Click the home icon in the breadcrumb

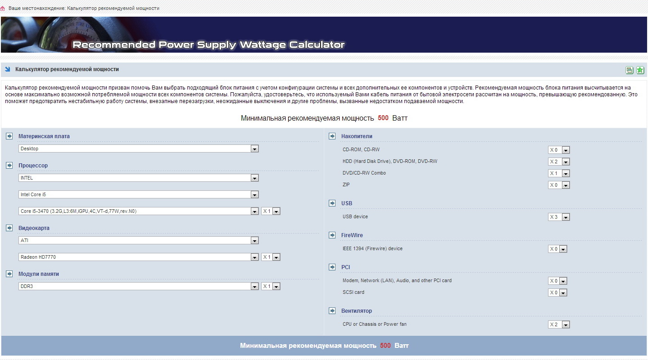[3, 9]
